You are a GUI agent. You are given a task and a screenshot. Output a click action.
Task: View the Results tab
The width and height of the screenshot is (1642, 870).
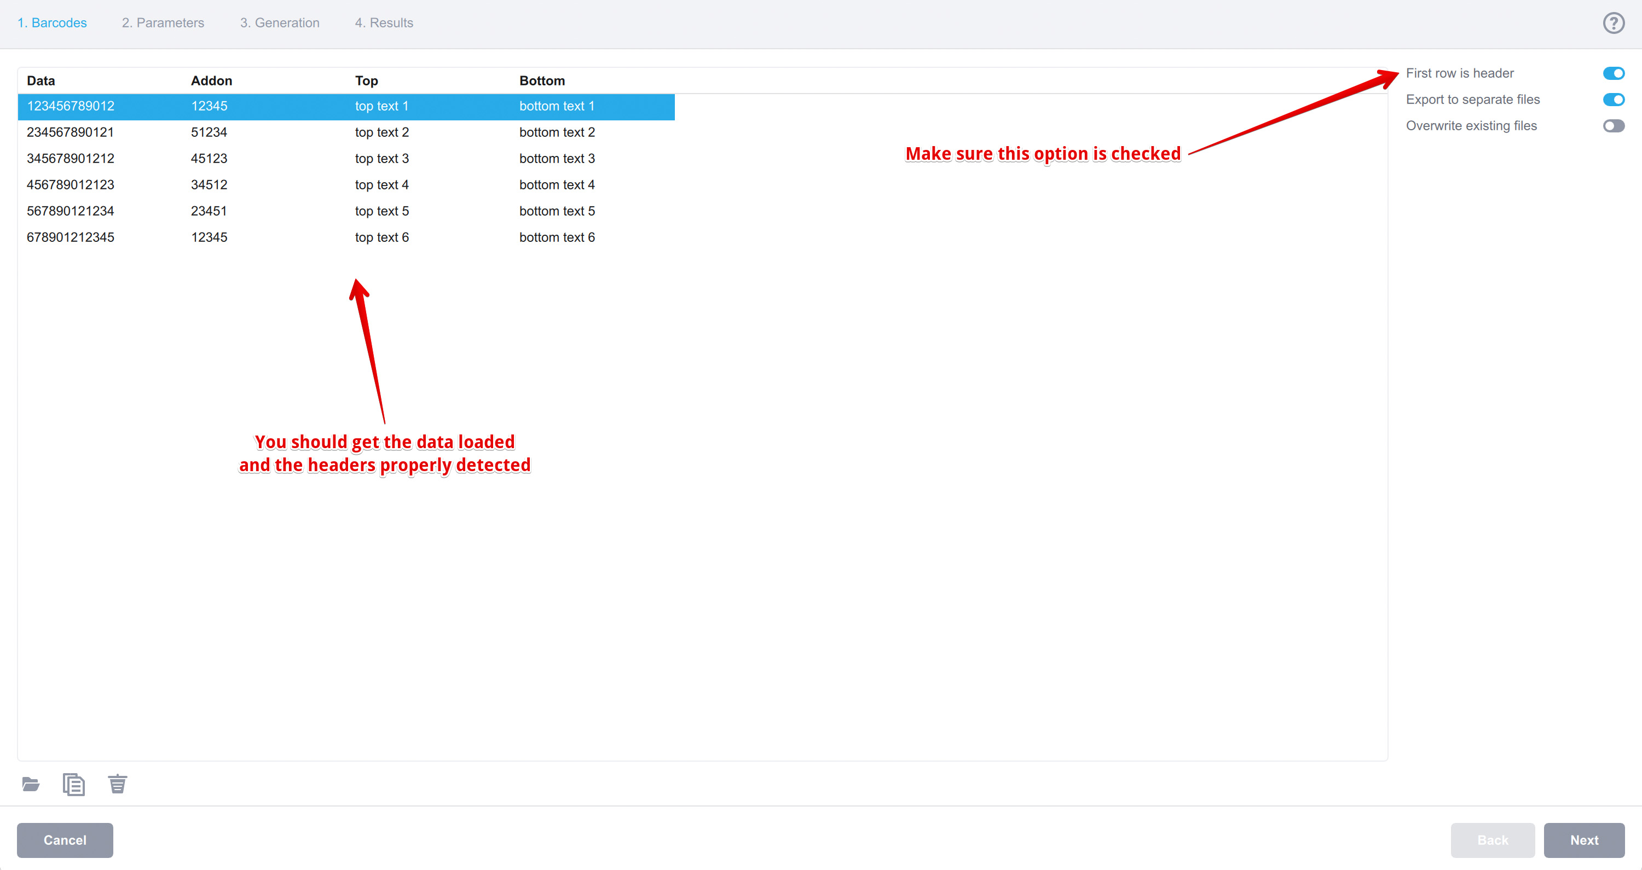click(384, 23)
